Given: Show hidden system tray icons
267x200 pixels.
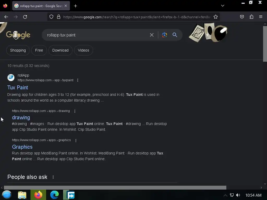Looking at the screenshot, I should coord(225,195).
